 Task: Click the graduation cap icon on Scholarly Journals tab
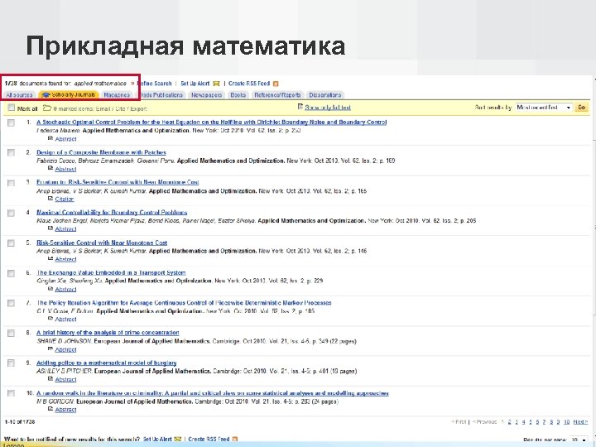coord(46,95)
